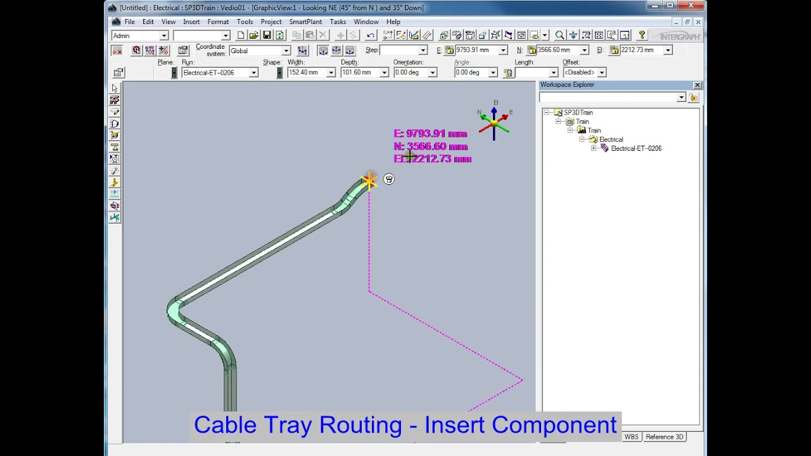Toggle the Plane selector button

pyautogui.click(x=174, y=72)
